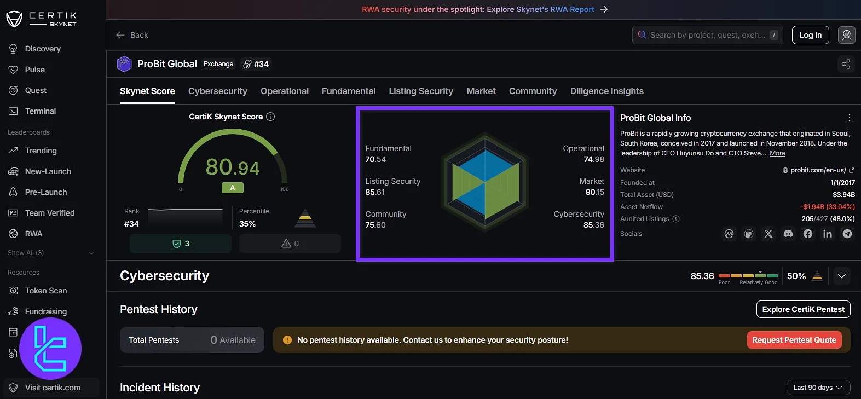Image resolution: width=861 pixels, height=399 pixels.
Task: Open ProBit's CoinMarketCap social link
Action: tap(729, 234)
